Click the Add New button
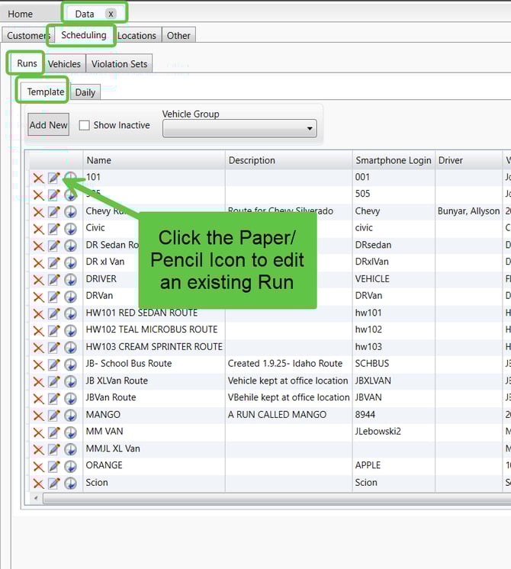 pyautogui.click(x=48, y=125)
